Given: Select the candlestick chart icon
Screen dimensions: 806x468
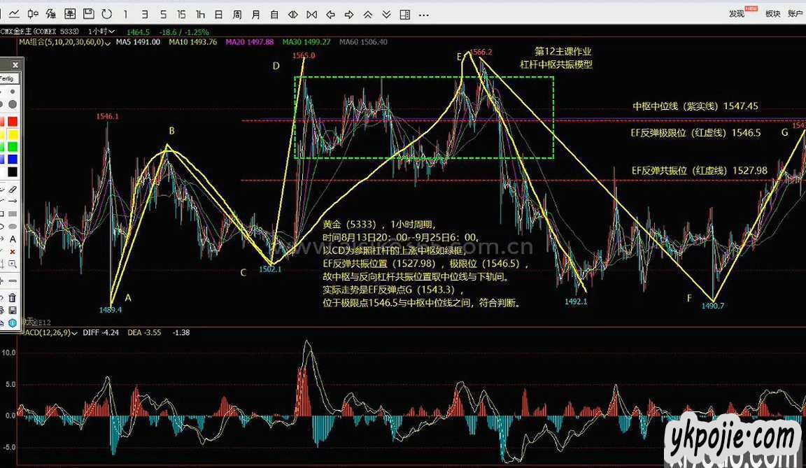Looking at the screenshot, I should click(33, 14).
